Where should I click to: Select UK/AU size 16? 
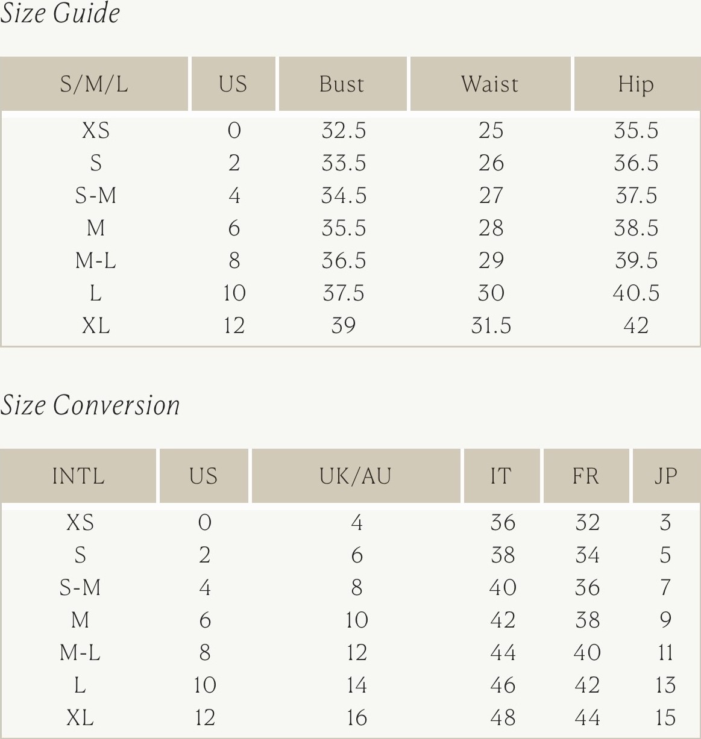click(357, 717)
